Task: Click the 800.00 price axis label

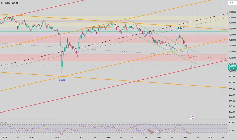Action: 232,95
